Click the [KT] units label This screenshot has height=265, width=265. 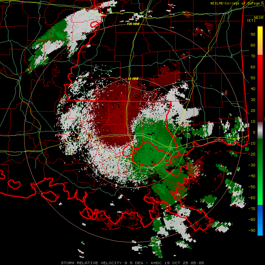pyautogui.click(x=251, y=20)
